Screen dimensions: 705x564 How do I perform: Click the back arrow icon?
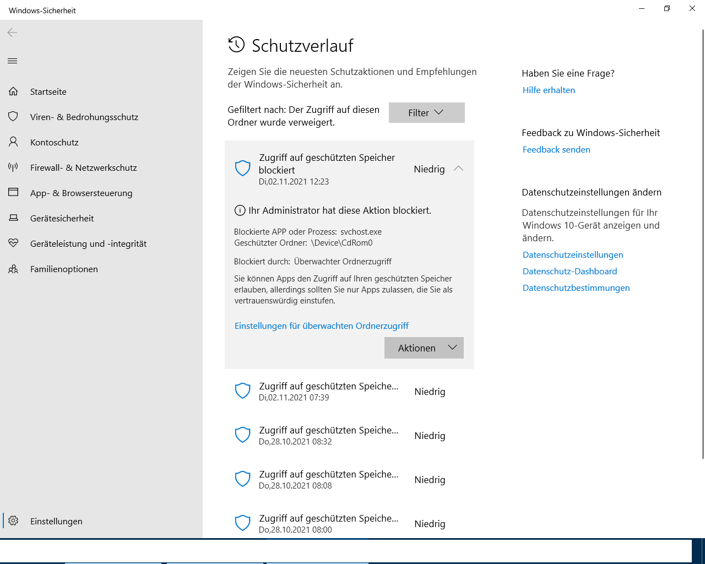[13, 32]
